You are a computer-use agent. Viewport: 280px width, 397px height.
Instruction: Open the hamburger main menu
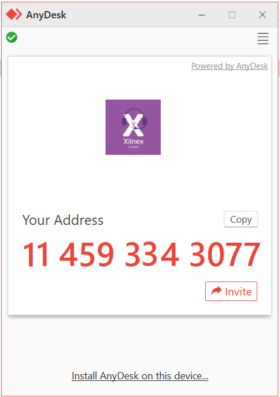263,38
